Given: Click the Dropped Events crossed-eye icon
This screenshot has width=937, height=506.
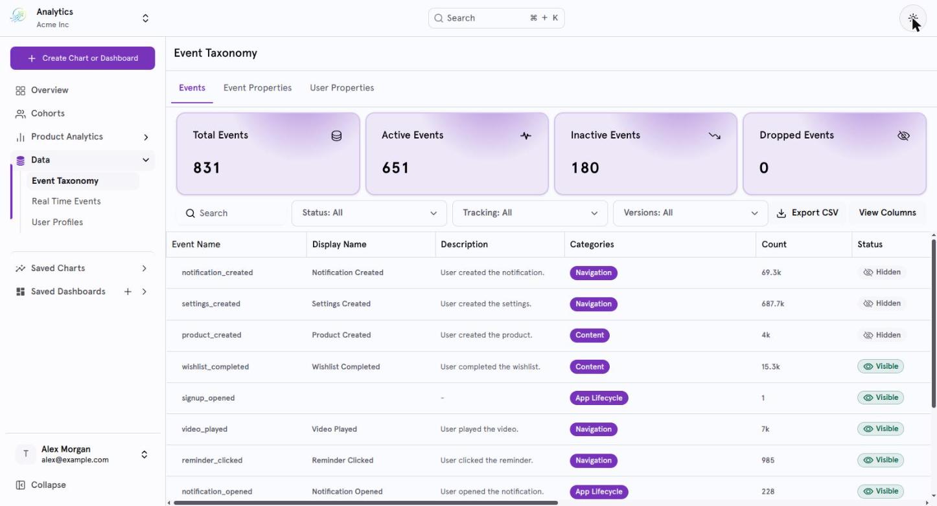Looking at the screenshot, I should pos(904,136).
